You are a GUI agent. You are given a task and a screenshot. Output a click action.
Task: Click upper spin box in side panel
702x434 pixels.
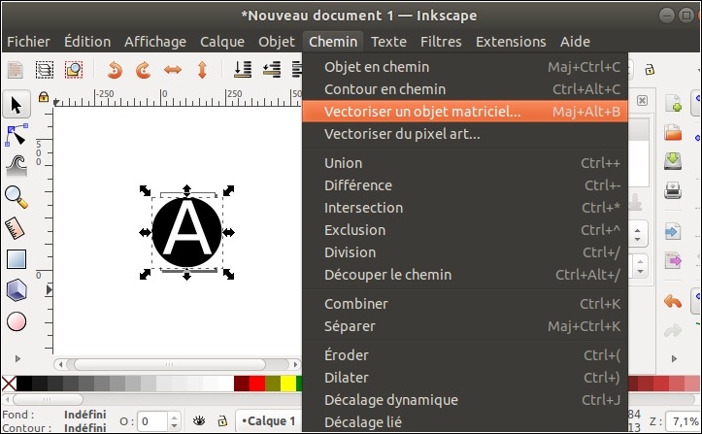point(639,234)
